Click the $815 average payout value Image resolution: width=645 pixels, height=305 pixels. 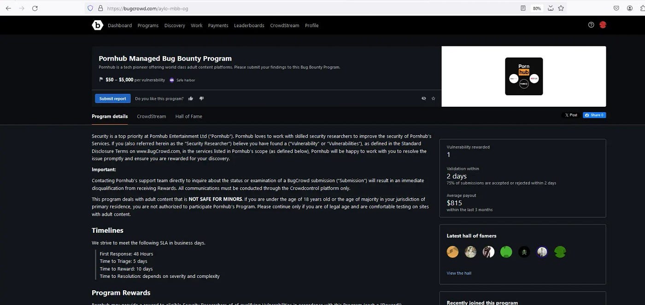pyautogui.click(x=454, y=203)
